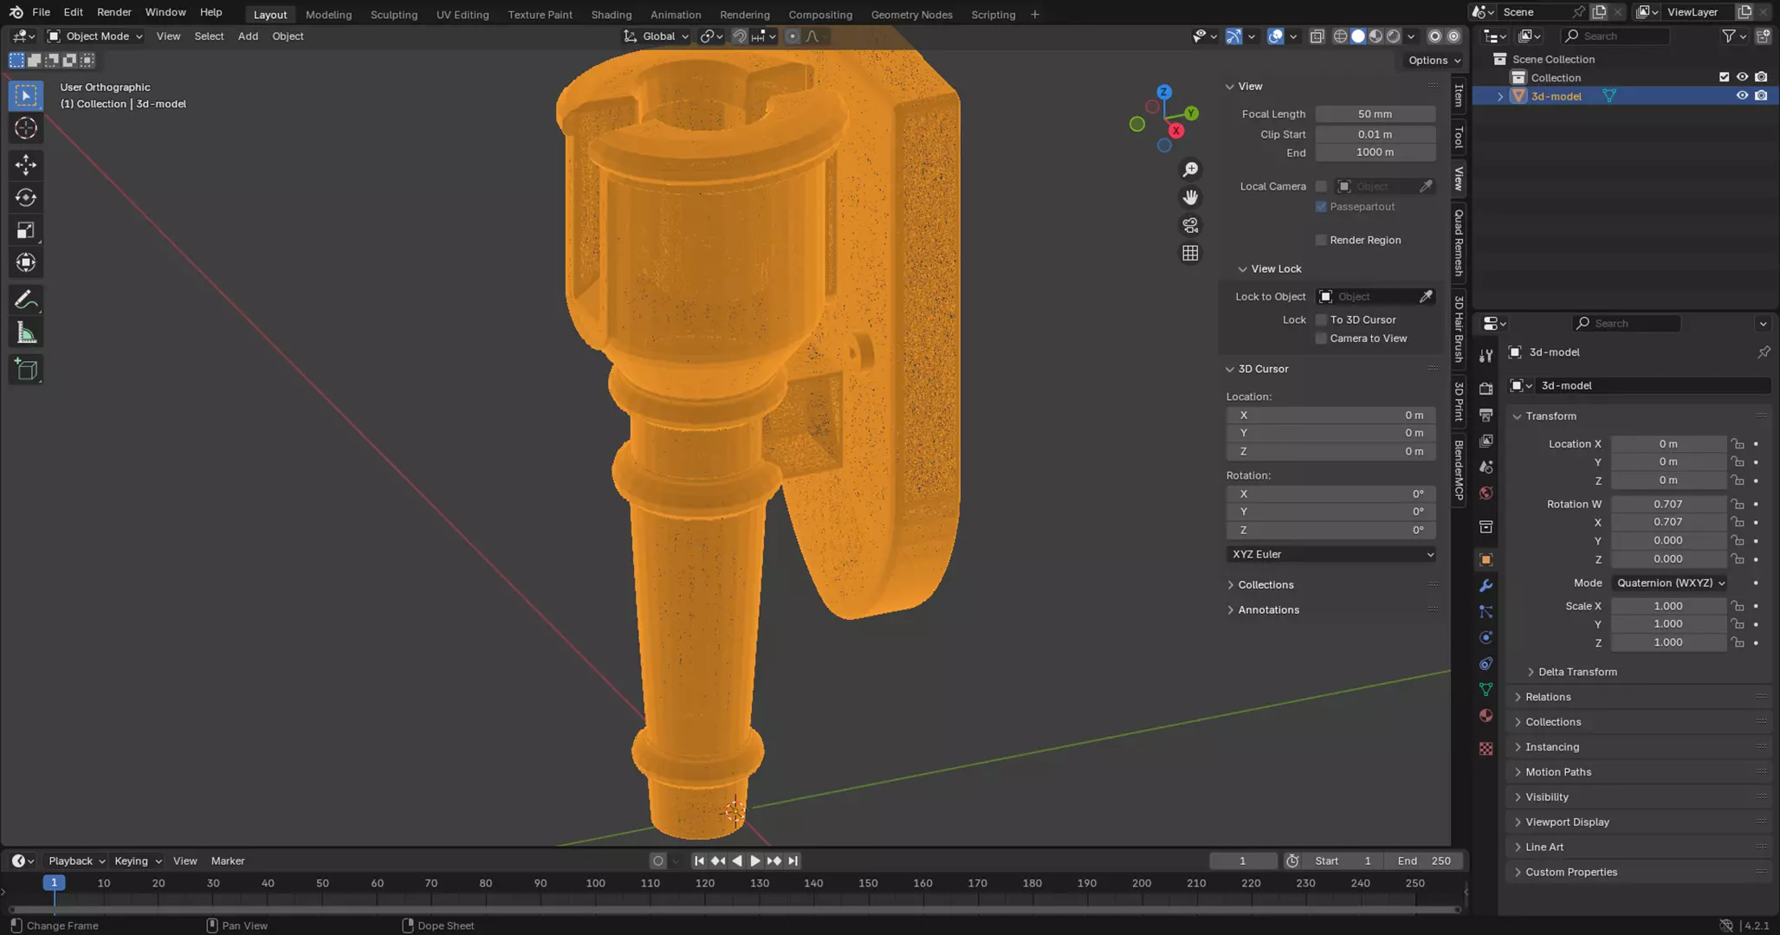Open the Keying popover in the timeline

138,861
